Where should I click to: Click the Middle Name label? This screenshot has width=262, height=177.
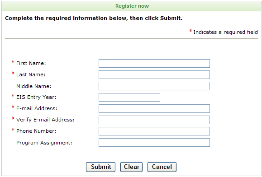pyautogui.click(x=34, y=86)
